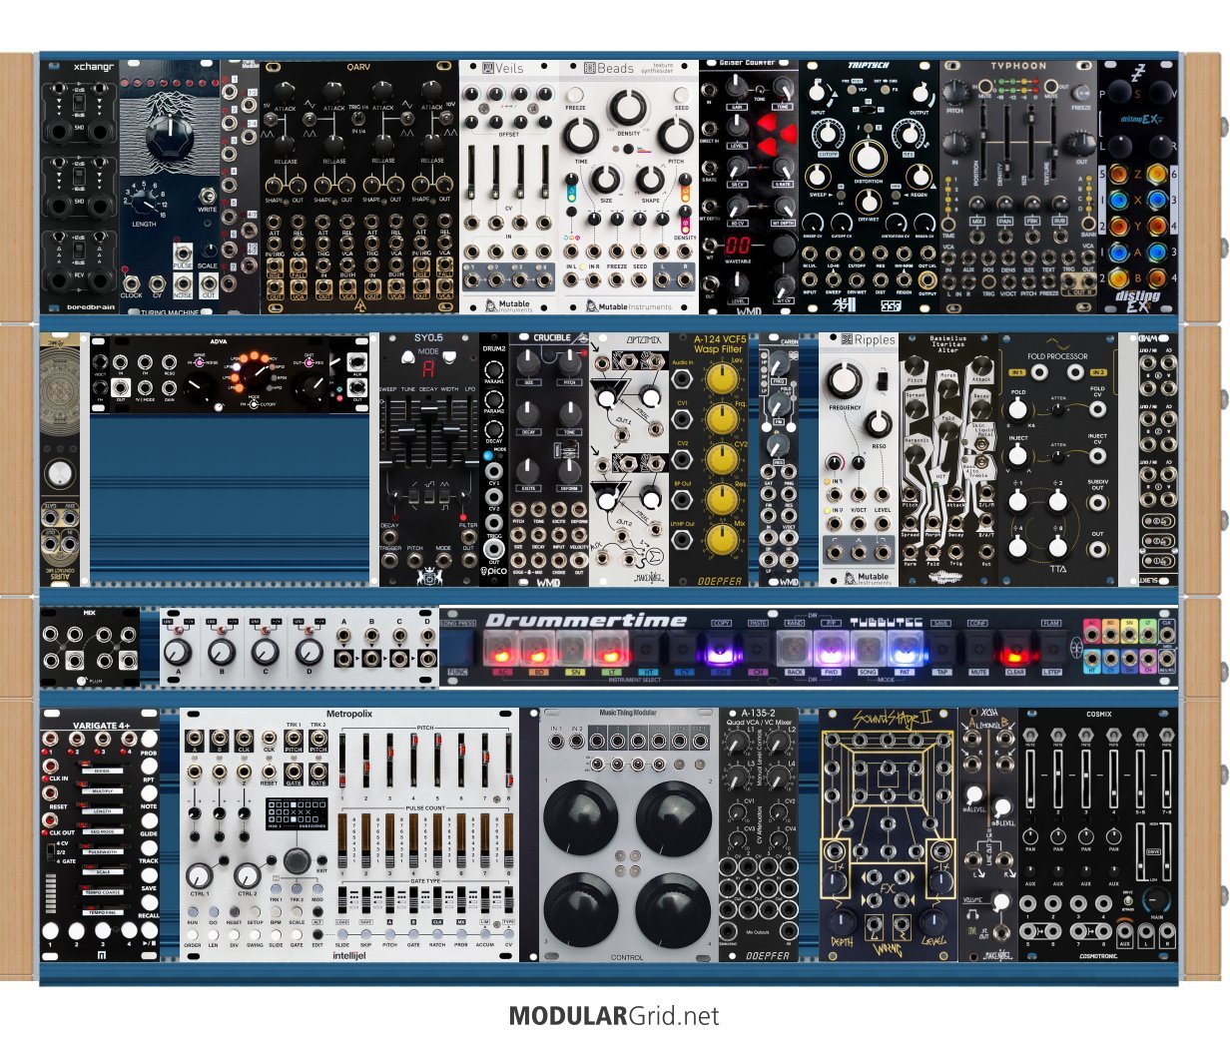Flip the mode switch on Ripples
1230x1037 pixels.
click(x=883, y=380)
